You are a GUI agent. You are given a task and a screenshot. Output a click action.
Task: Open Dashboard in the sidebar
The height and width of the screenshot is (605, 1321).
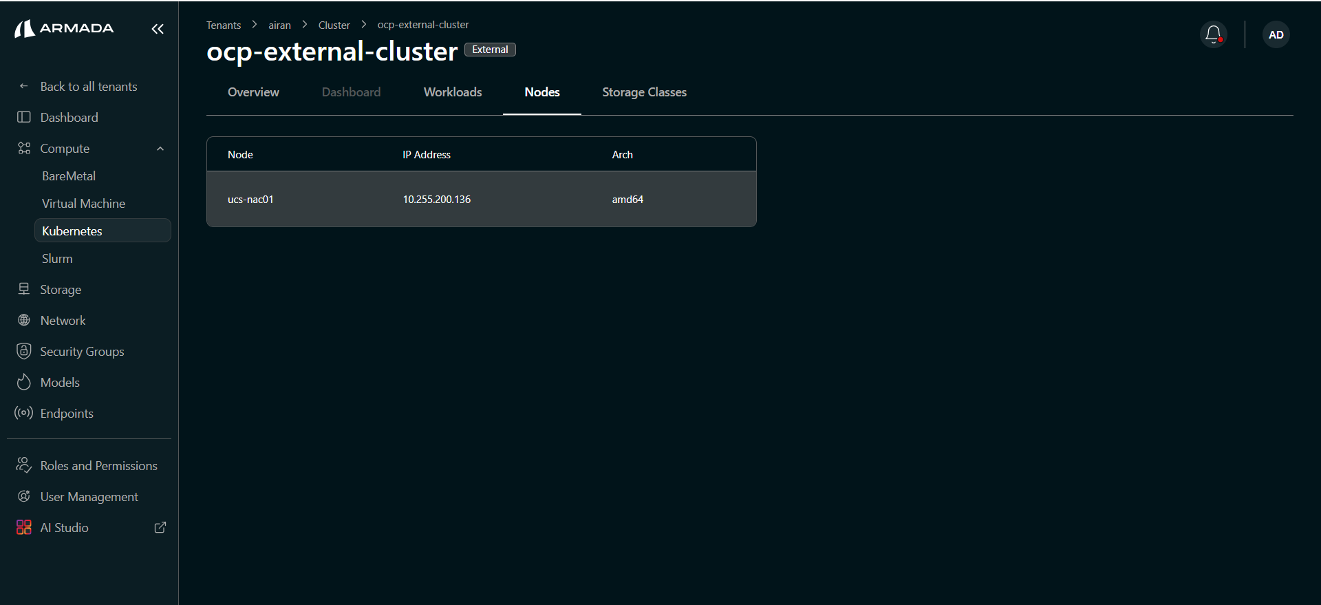click(69, 117)
